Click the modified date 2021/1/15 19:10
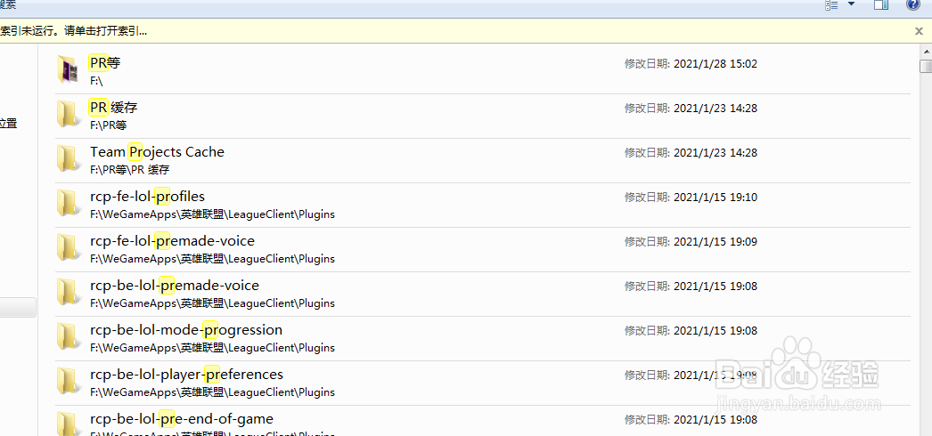 (715, 197)
